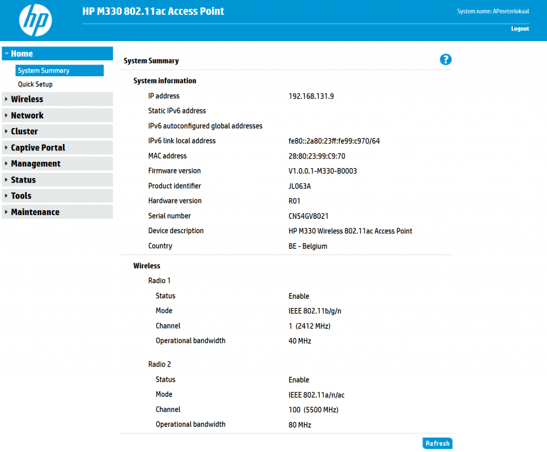This screenshot has width=547, height=452.
Task: Click Radio 2 bandwidth 80 MHz
Action: point(300,425)
